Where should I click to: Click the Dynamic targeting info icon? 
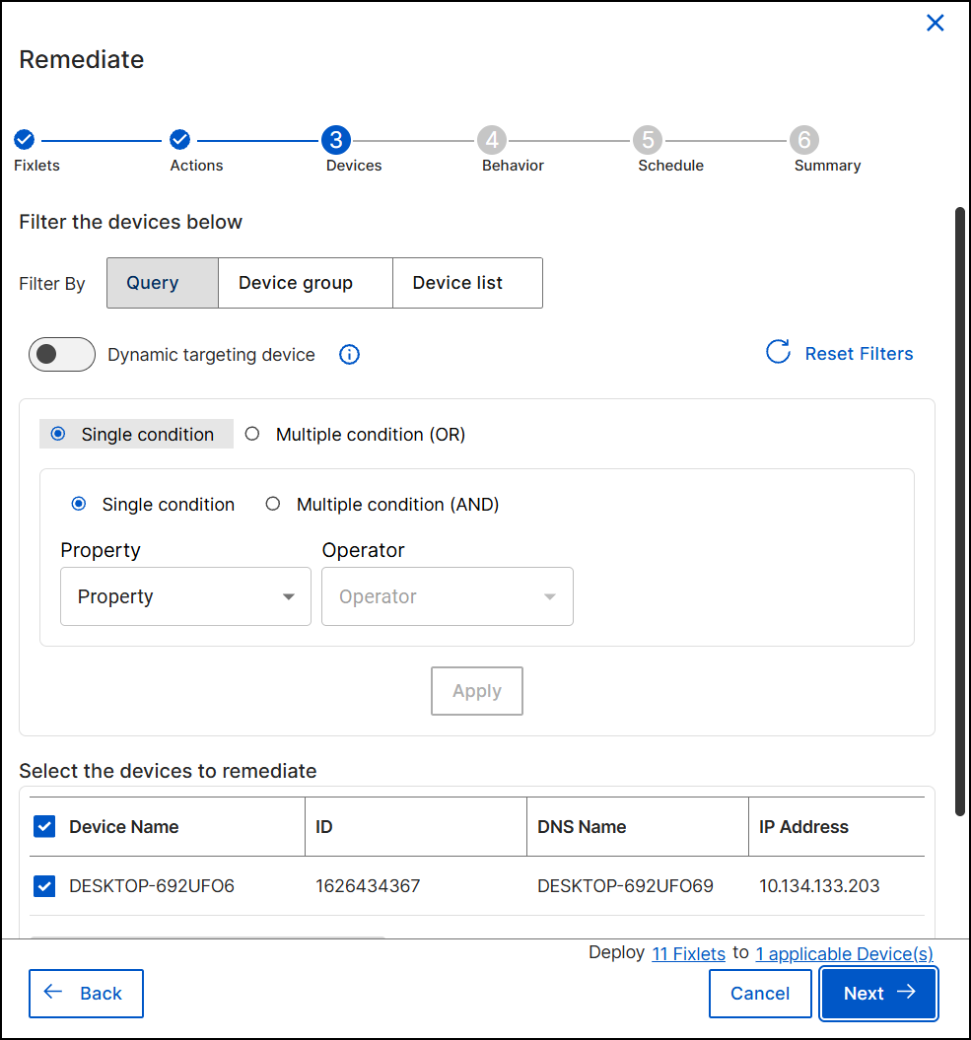tap(349, 355)
